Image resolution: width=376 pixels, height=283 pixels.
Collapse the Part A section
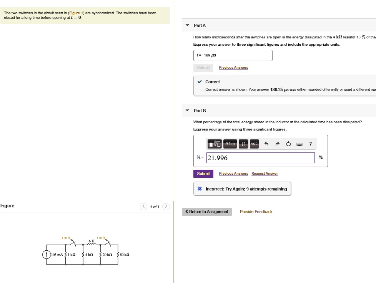click(x=187, y=25)
